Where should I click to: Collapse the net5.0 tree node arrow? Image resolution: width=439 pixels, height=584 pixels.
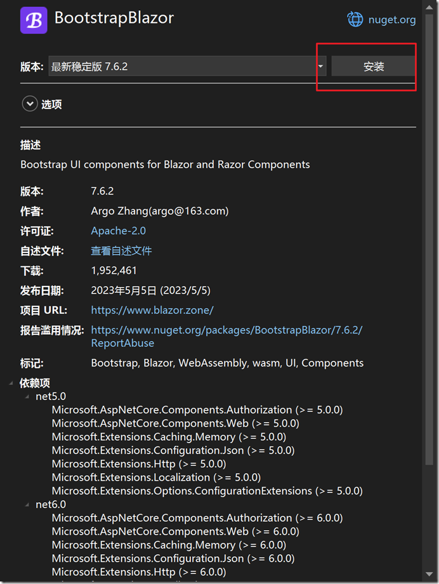point(27,397)
